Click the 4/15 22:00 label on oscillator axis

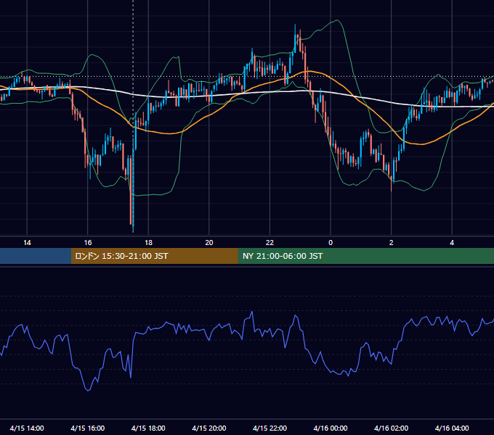tap(270, 428)
